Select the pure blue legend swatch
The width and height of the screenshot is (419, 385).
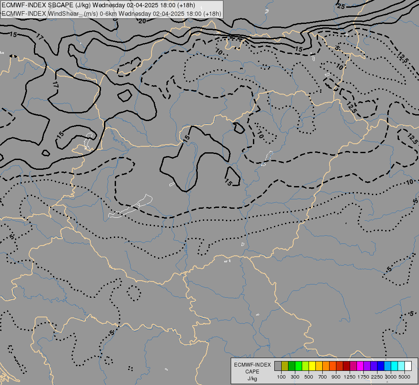pos(380,366)
